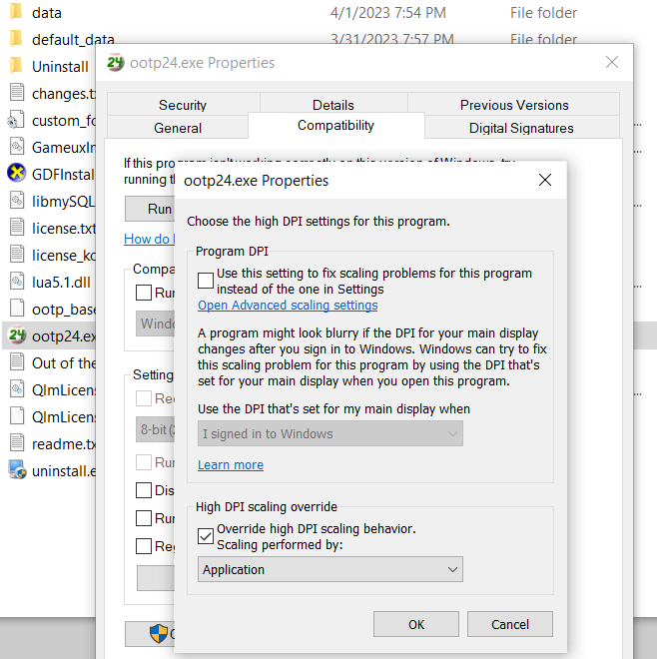
Task: Click OK in the DPI settings dialog
Action: click(x=416, y=624)
